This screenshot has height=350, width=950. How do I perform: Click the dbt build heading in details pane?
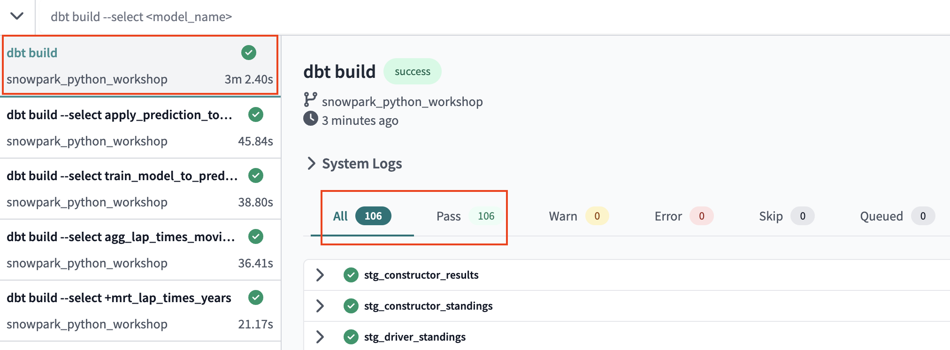[x=339, y=72]
